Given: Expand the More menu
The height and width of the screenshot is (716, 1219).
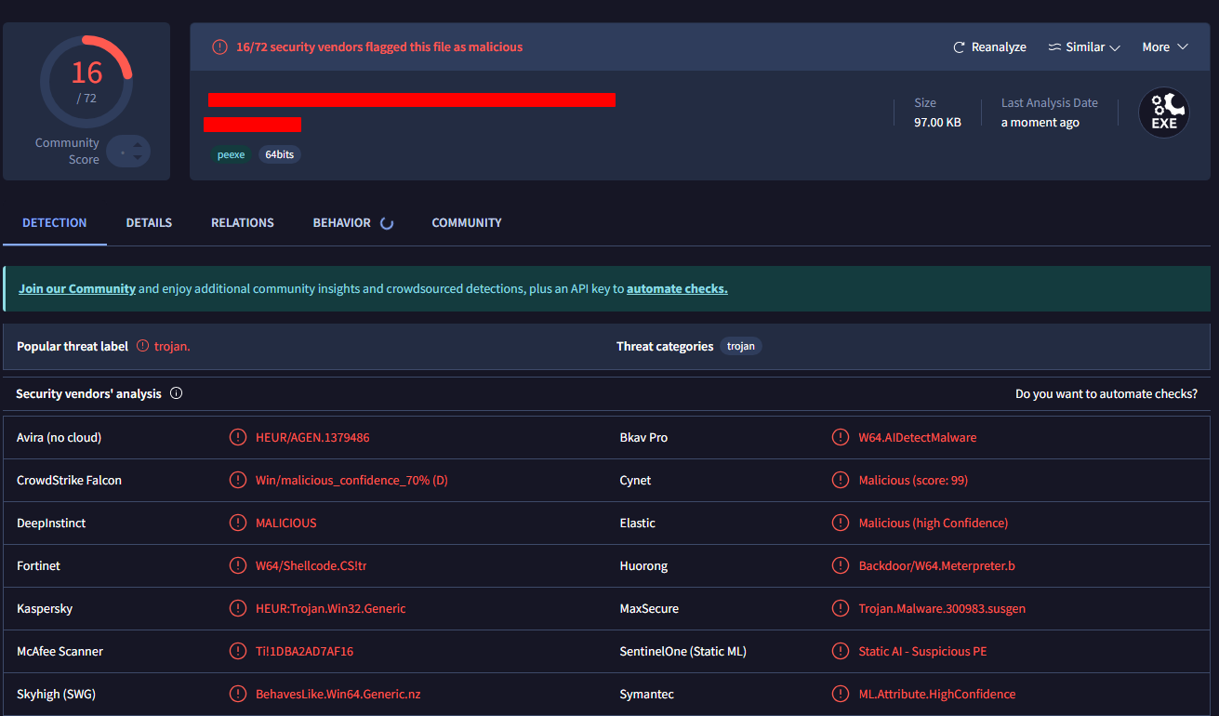Looking at the screenshot, I should tap(1165, 47).
